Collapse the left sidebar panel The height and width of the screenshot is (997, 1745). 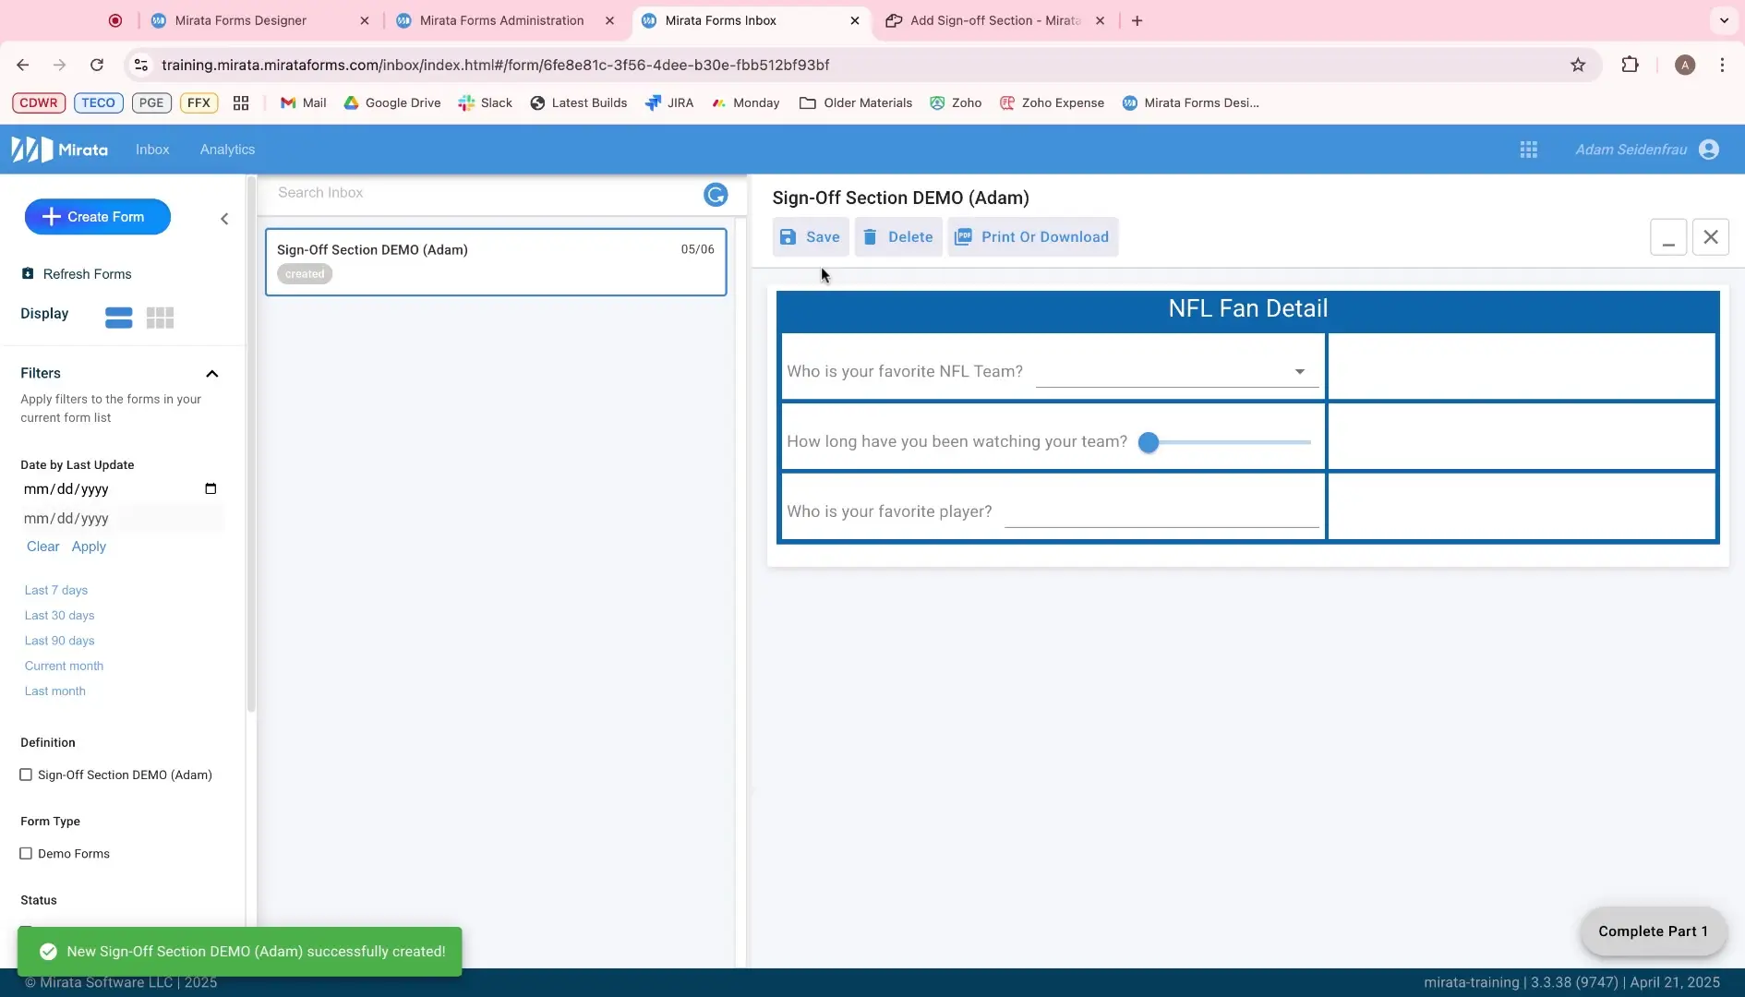tap(224, 219)
